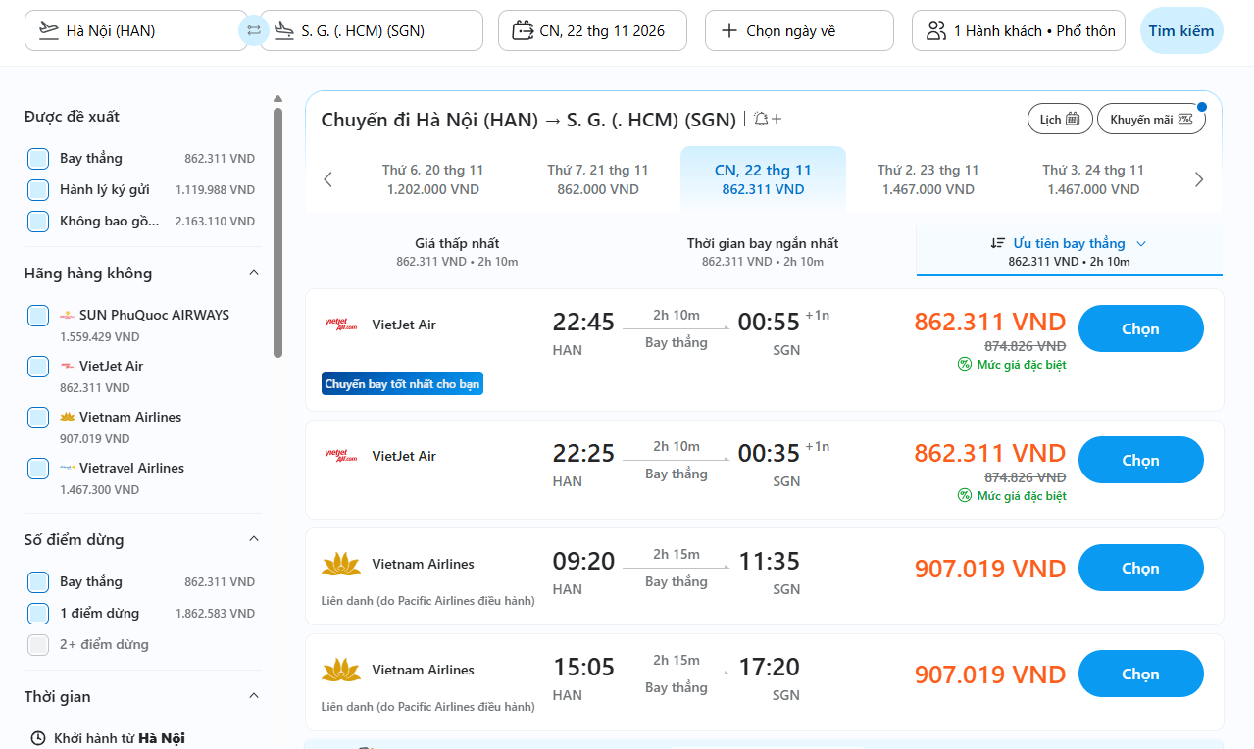Image resolution: width=1254 pixels, height=749 pixels.
Task: Choose VietJet 22:25 flight with Chọn
Action: click(1141, 460)
